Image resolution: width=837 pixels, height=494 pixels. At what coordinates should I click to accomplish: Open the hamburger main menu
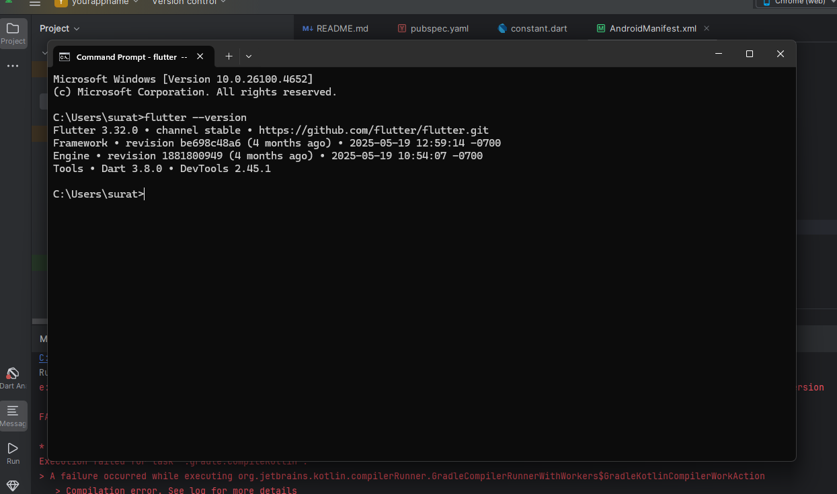35,3
